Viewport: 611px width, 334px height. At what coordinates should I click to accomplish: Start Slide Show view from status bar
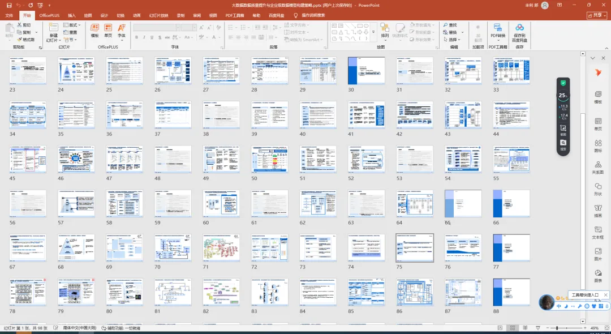[x=538, y=328]
